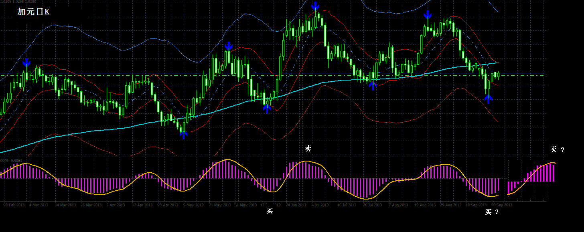Click the blue up arrow below mid-June low
The width and height of the screenshot is (584, 232).
coord(267,109)
